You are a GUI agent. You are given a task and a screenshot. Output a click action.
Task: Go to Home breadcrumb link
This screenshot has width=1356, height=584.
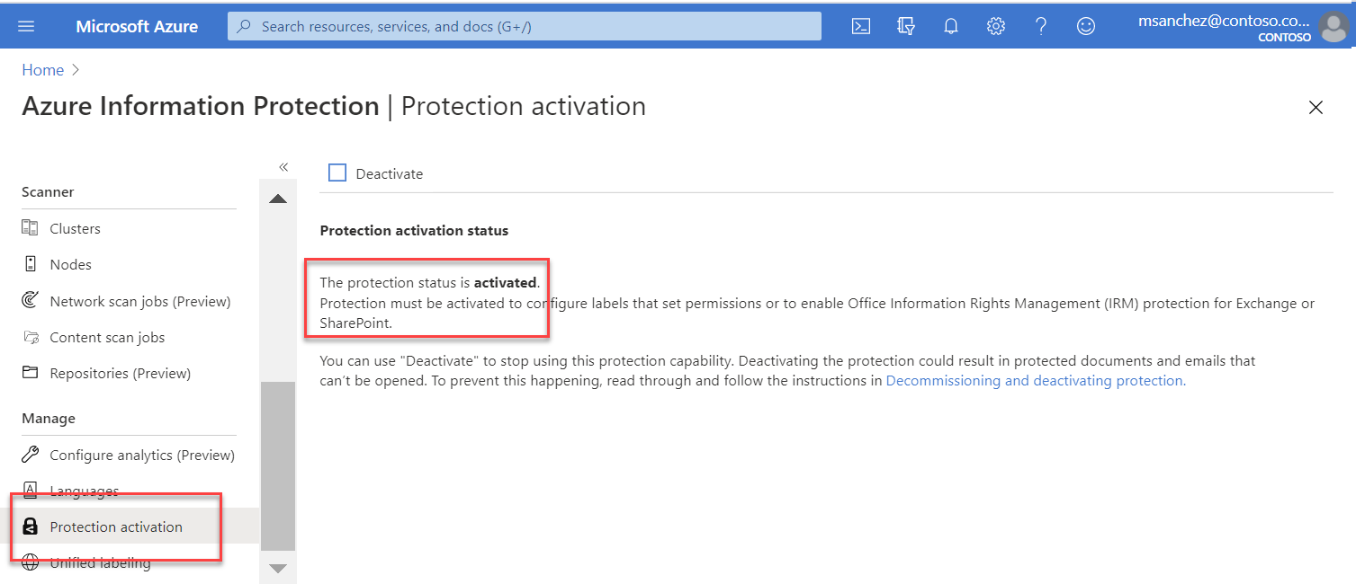click(x=43, y=70)
